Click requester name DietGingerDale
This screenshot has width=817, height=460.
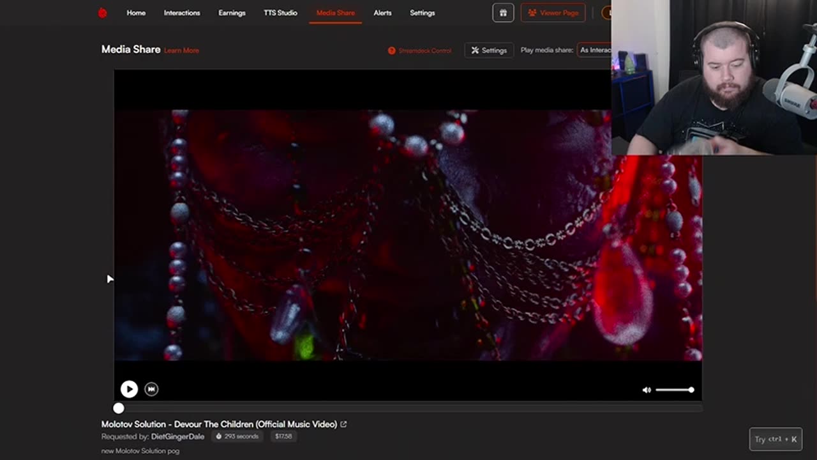click(x=177, y=436)
